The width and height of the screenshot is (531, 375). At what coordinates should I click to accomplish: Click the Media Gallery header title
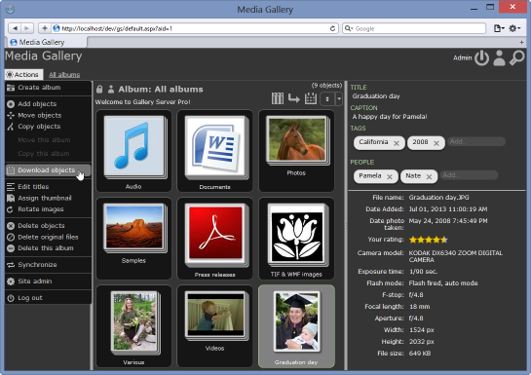[43, 56]
